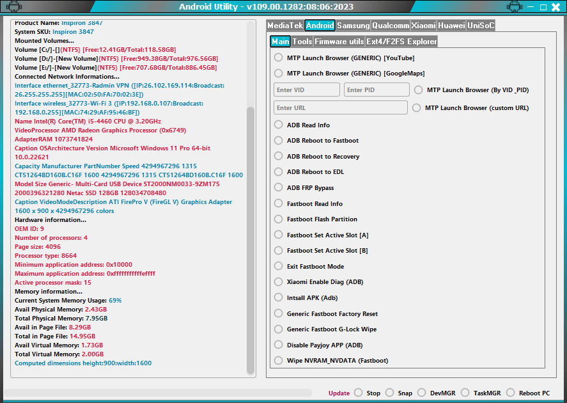Viewport: 567px width, 403px height.
Task: Choose the Install APK (Adb) option
Action: tap(278, 297)
